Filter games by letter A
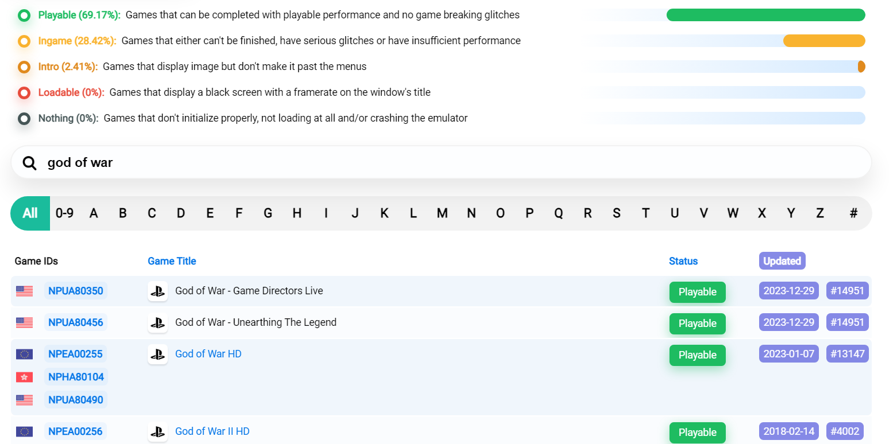Viewport: 889px width, 444px height. [x=94, y=213]
